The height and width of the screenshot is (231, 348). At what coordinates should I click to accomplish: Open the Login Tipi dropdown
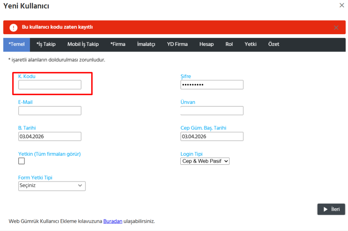pyautogui.click(x=205, y=161)
